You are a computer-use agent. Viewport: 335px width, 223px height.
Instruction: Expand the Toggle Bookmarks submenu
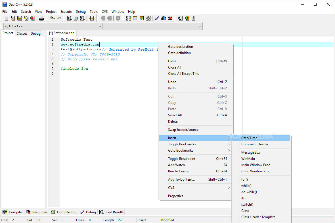pos(196,144)
